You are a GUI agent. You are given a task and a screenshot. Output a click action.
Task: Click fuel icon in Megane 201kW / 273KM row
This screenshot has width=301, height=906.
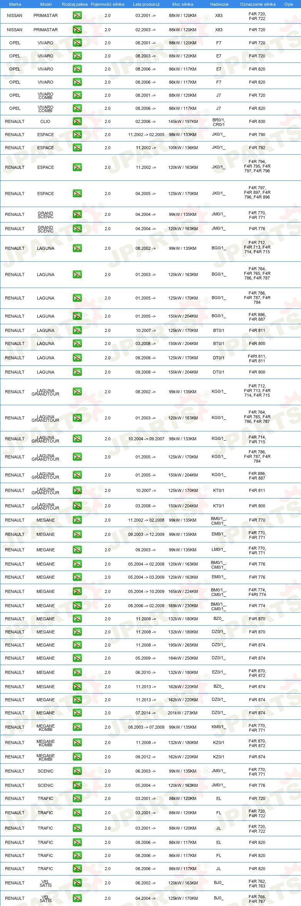click(x=77, y=713)
